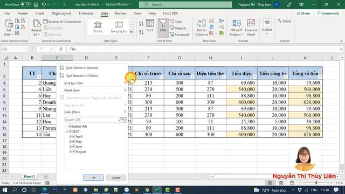The image size is (345, 194).
Task: Open filter dropdown for Tổng số tiền
Action: (320, 77)
